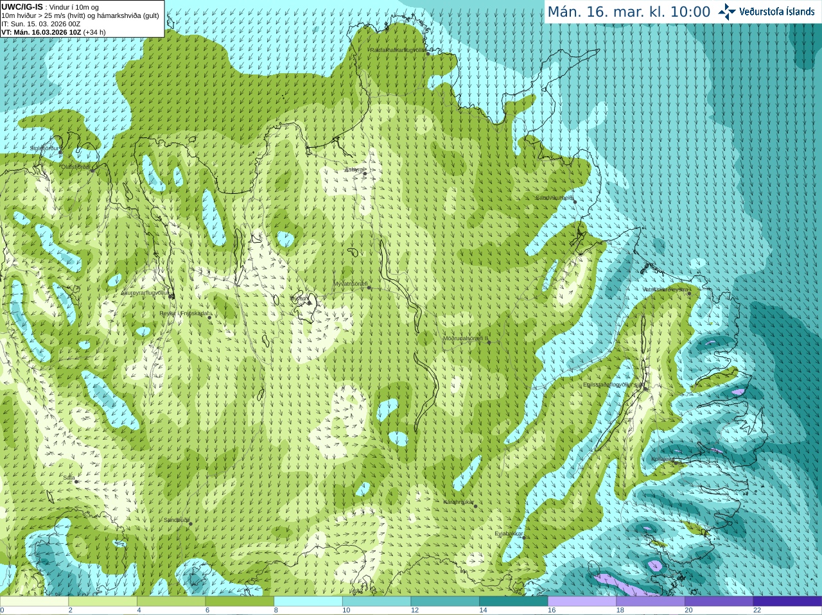Click the 2–4 m/s light green legend swatch
Image resolution: width=822 pixels, height=615 pixels.
[x=103, y=602]
